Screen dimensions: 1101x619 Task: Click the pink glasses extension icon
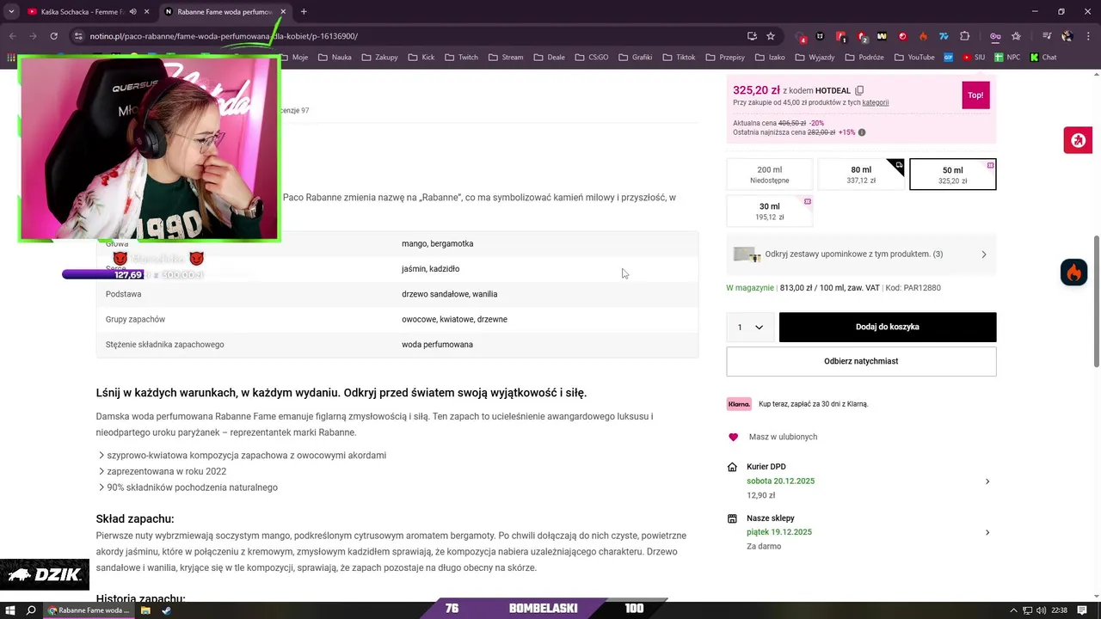[x=995, y=36]
